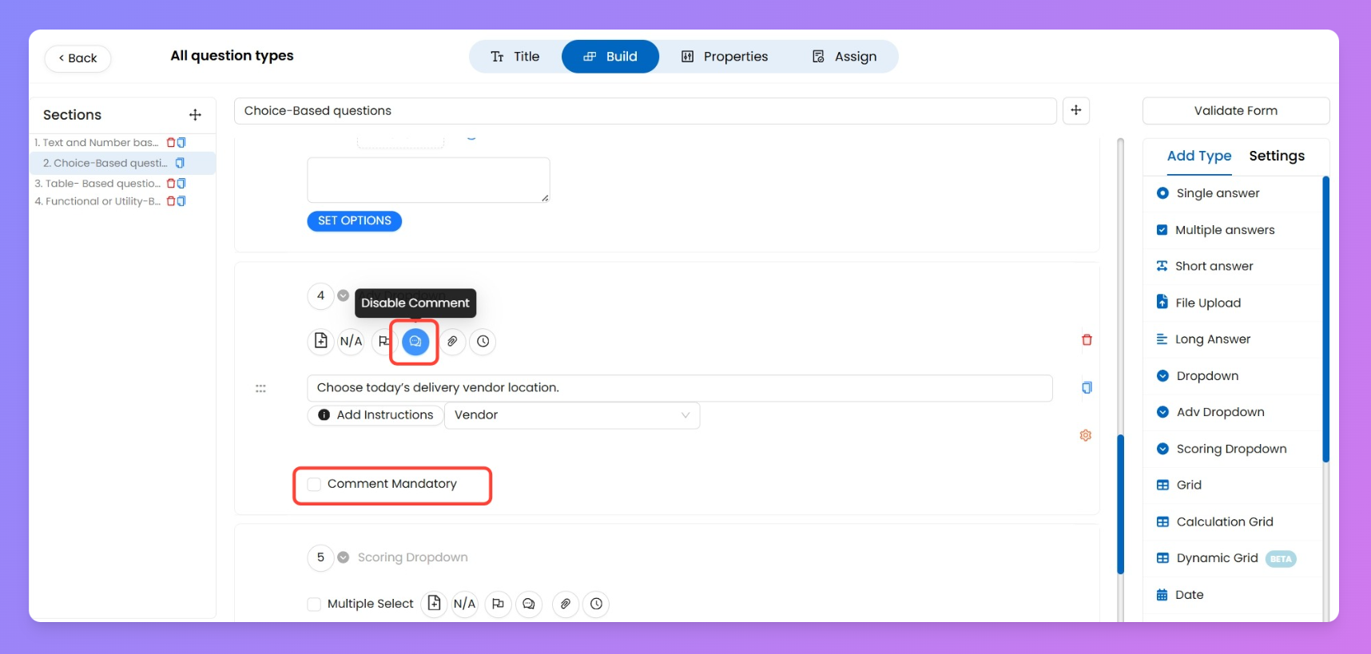The image size is (1371, 654).
Task: Duplicate the 'Table- Based questio...' section
Action: coord(181,184)
